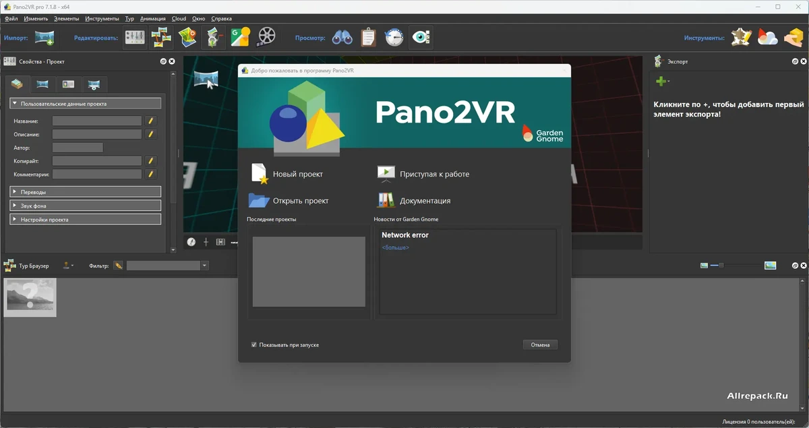Toggle the eye preview icon in toolbar

coord(421,38)
